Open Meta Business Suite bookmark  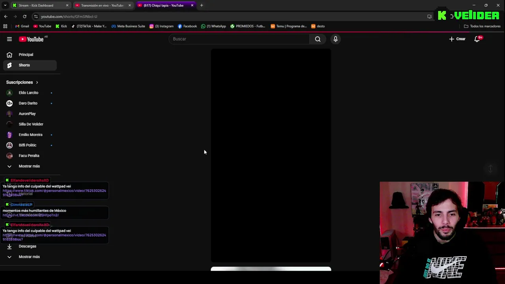coord(128,26)
